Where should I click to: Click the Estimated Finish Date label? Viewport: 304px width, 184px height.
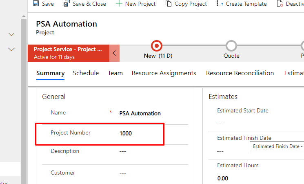click(x=244, y=138)
